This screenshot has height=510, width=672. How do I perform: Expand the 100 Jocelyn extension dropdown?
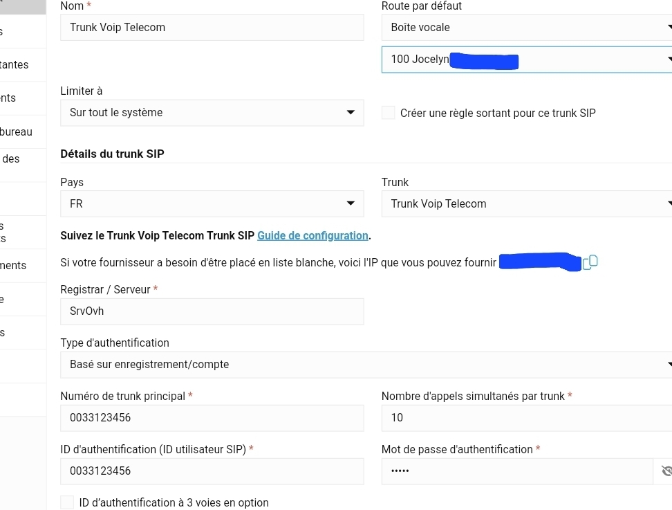coord(525,60)
